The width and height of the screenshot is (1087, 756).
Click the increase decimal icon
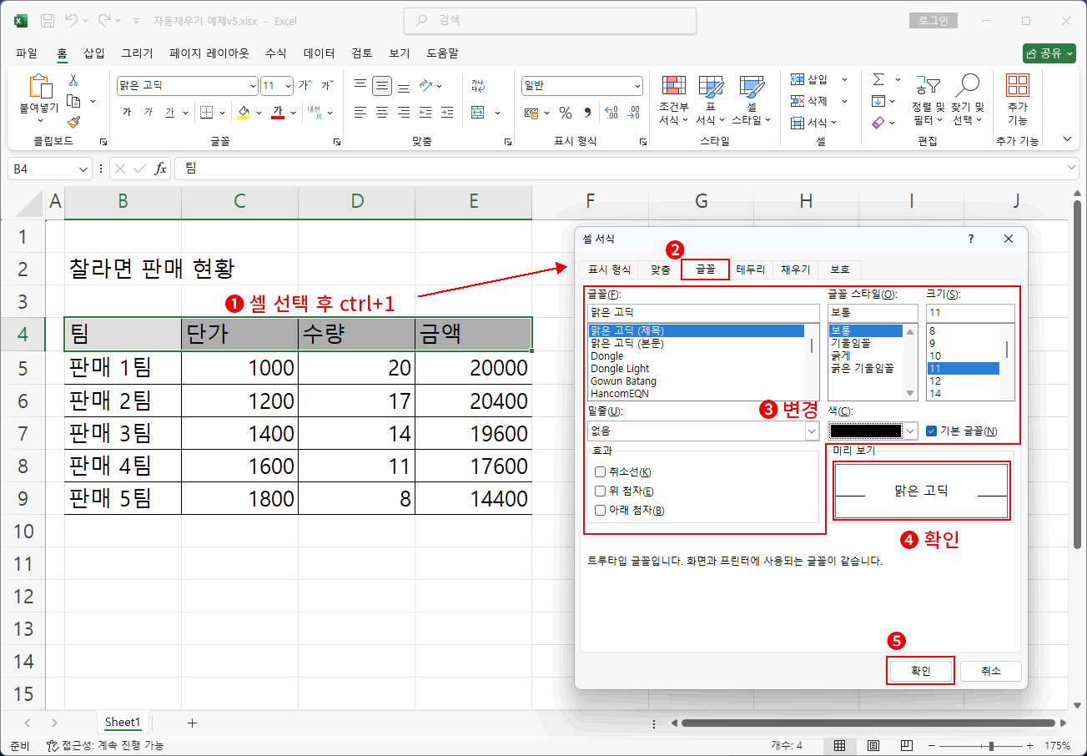[610, 112]
